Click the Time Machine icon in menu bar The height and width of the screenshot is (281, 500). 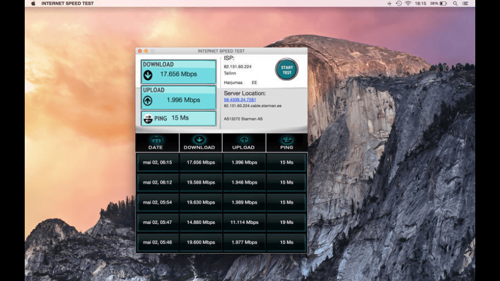point(399,3)
